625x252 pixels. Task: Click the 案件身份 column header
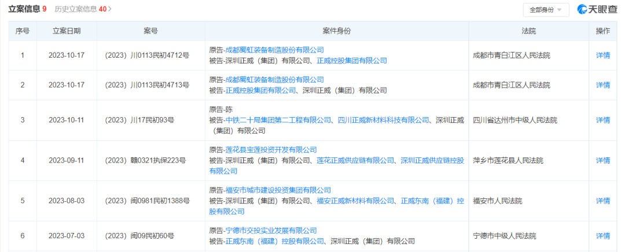coord(337,31)
